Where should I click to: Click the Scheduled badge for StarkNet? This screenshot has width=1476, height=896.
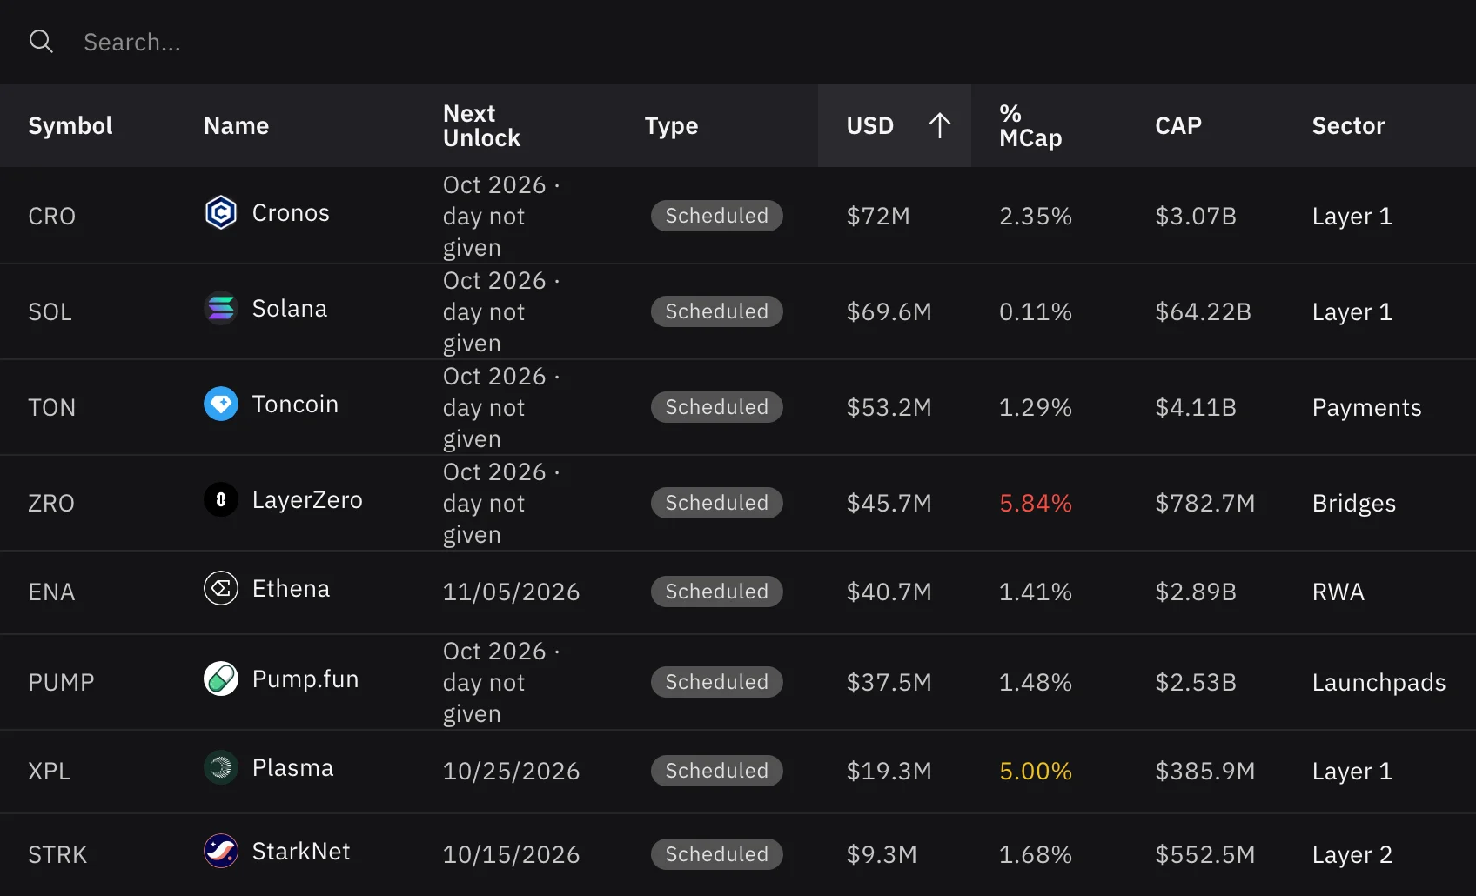717,854
